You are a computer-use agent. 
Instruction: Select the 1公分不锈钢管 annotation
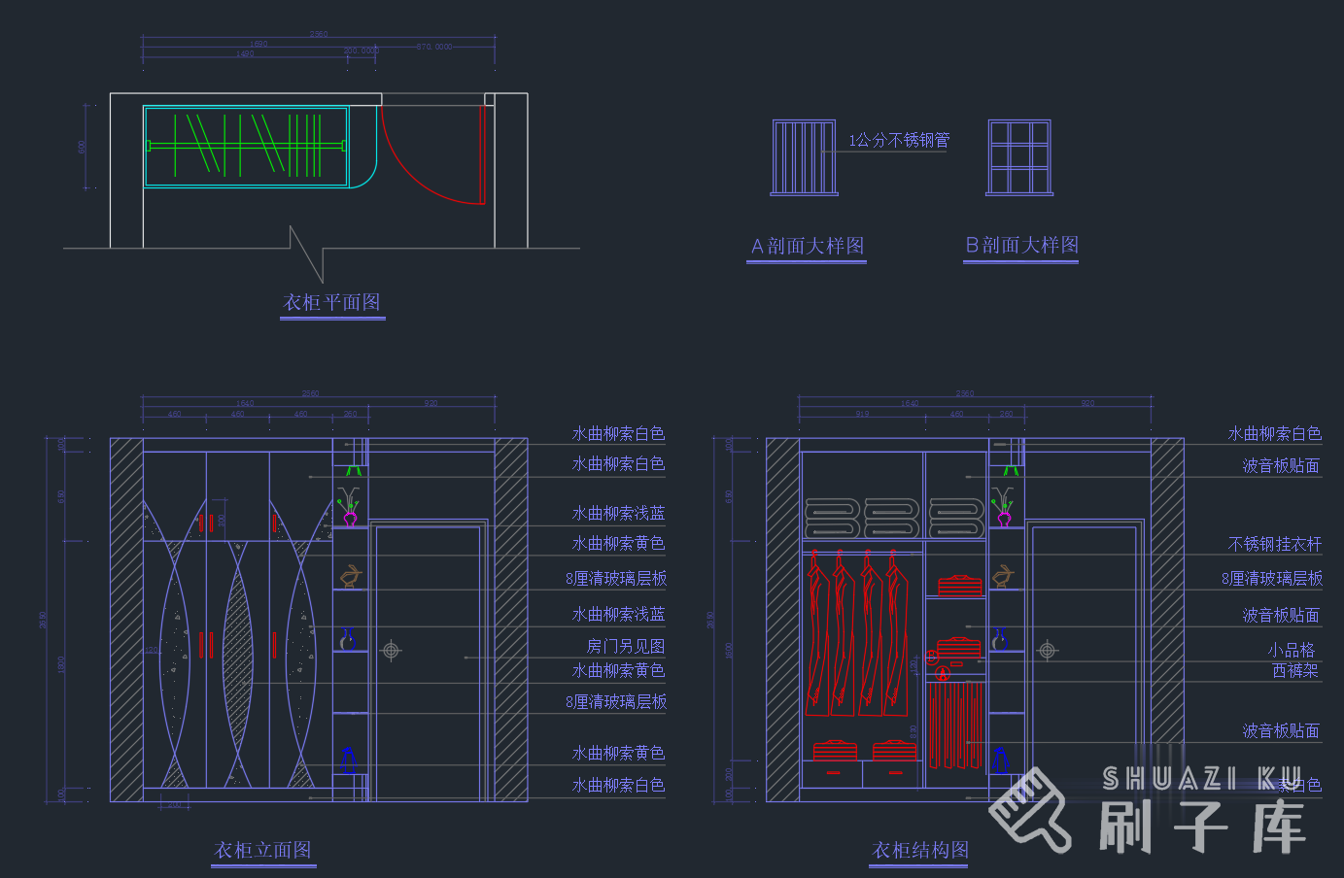pyautogui.click(x=898, y=140)
